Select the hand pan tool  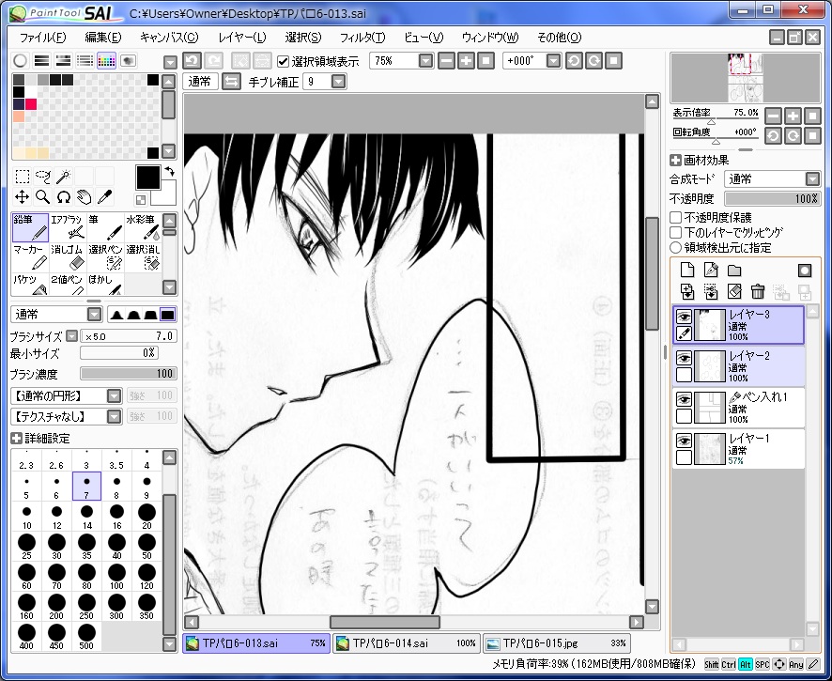(x=84, y=197)
